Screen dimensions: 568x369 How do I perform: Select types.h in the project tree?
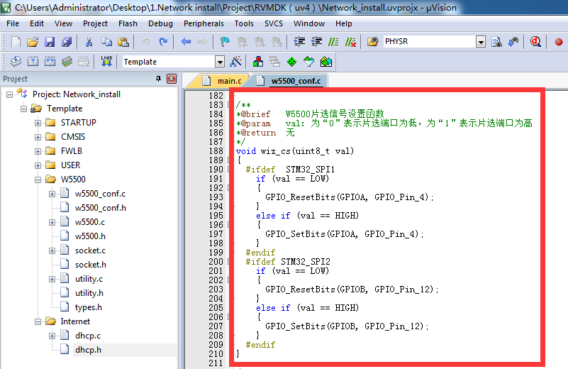[89, 307]
